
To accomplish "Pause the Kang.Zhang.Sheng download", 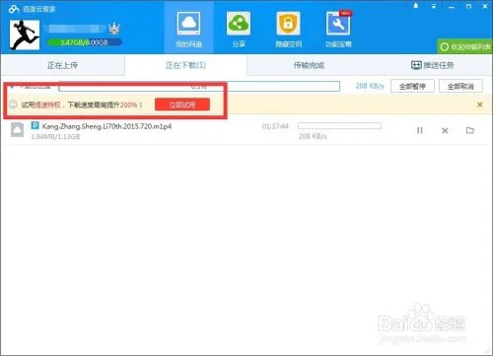I will tap(420, 130).
